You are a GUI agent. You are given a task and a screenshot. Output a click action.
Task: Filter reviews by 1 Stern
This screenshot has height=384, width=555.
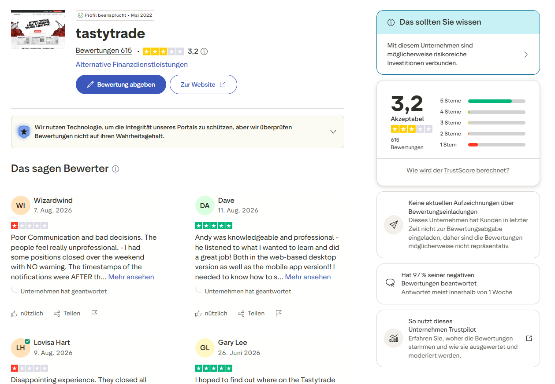point(483,145)
